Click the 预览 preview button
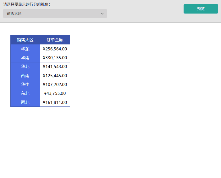Viewport: 221px width, 178px height. pyautogui.click(x=201, y=9)
